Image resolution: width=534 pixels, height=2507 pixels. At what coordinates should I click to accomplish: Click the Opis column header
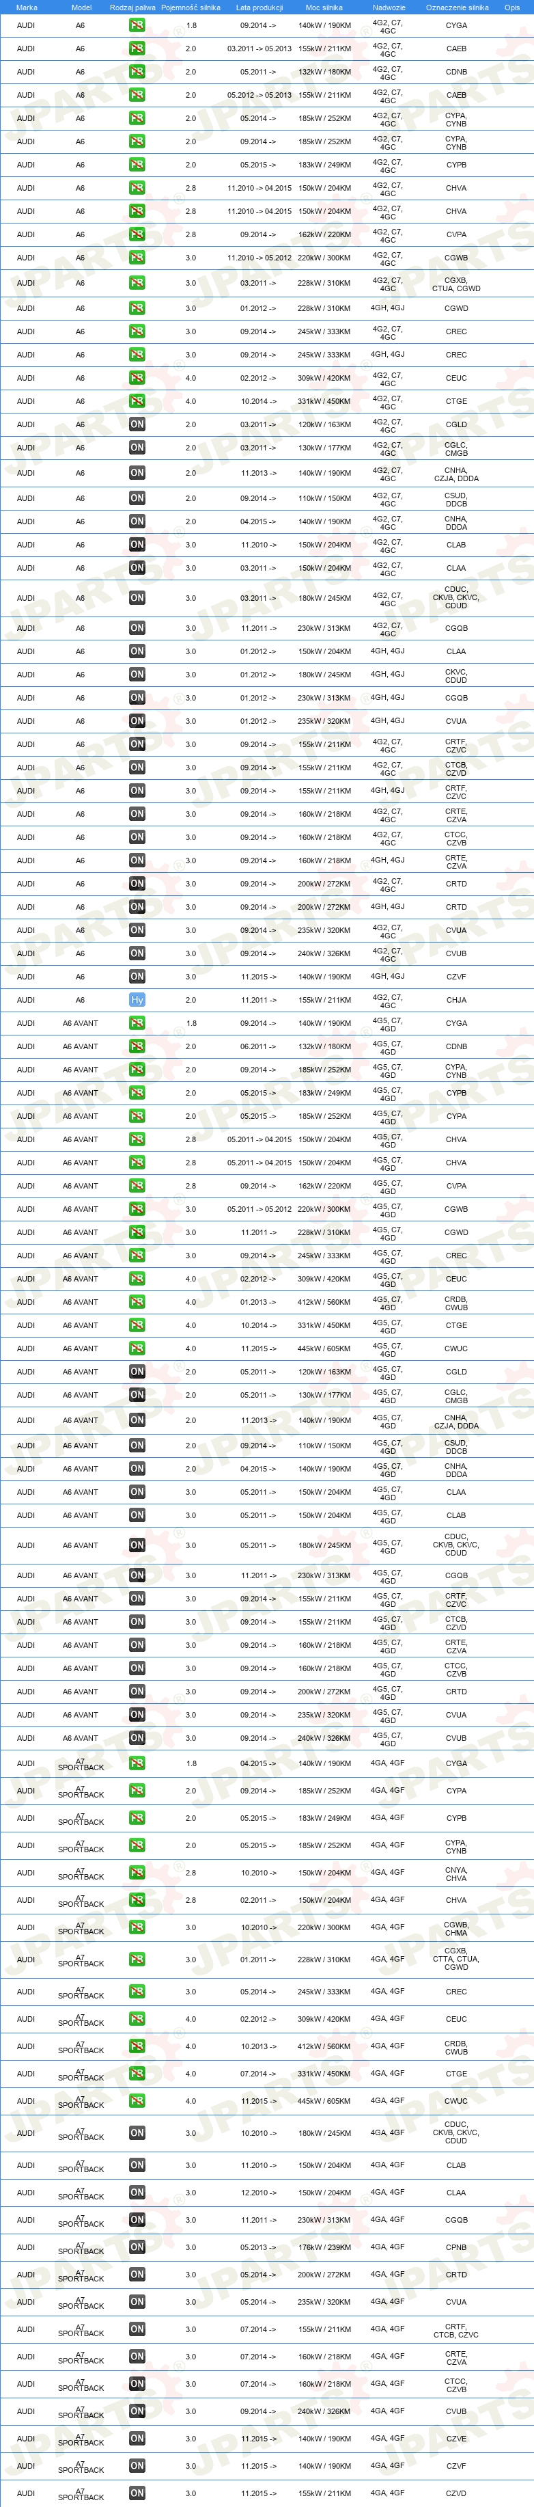tap(511, 7)
